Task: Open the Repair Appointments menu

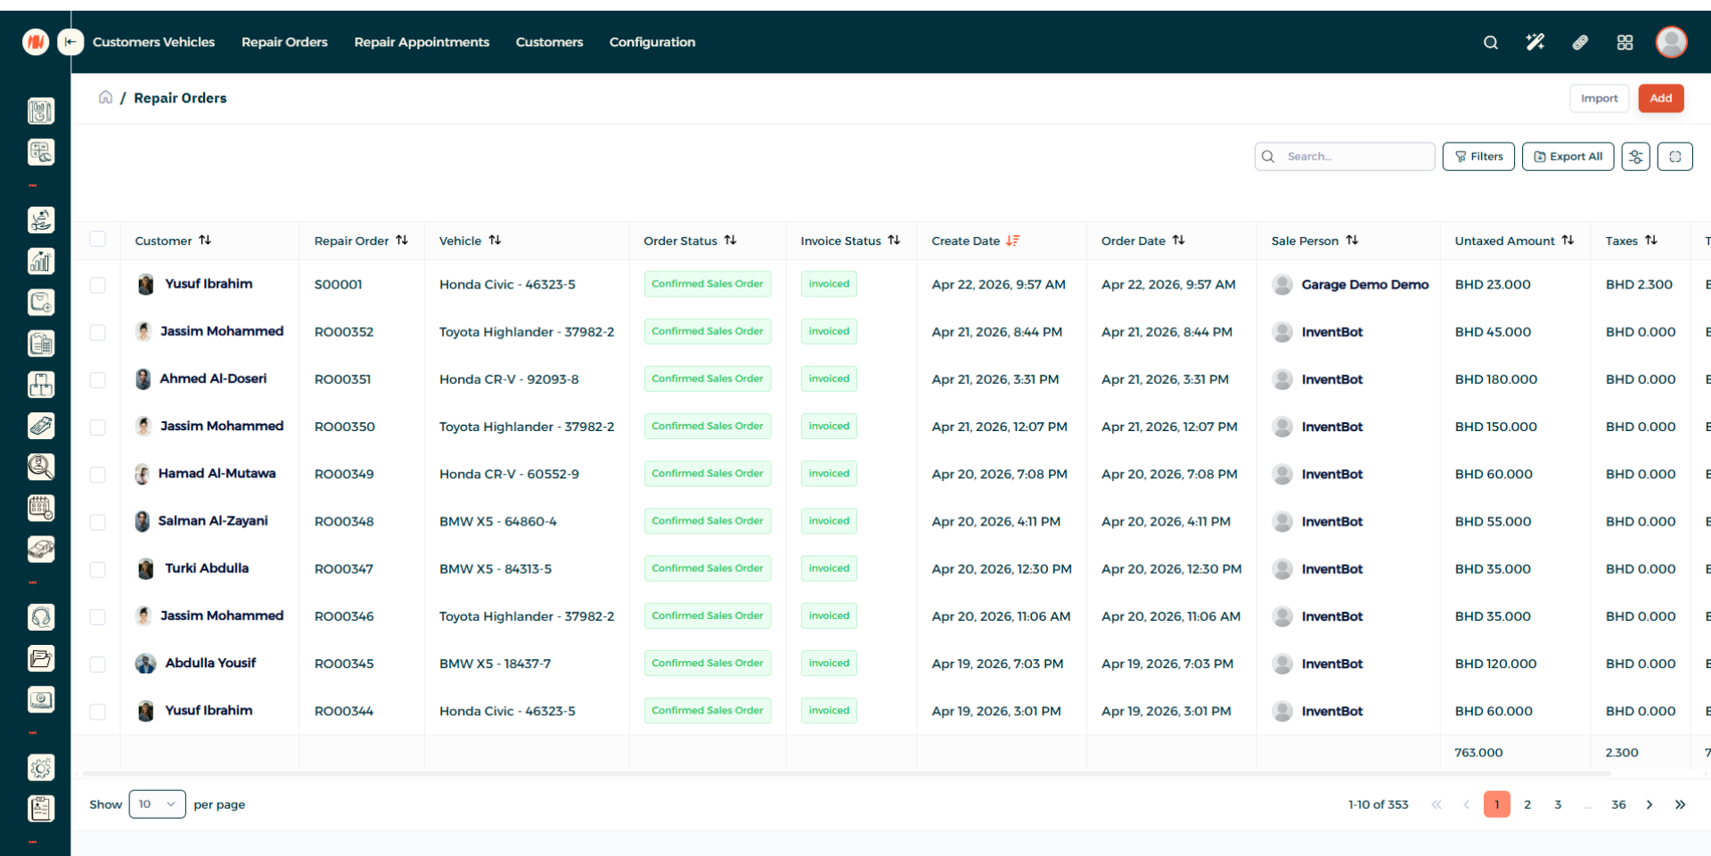Action: pos(422,42)
